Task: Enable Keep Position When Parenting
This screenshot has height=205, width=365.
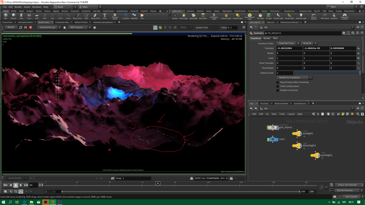Action: tap(278, 82)
